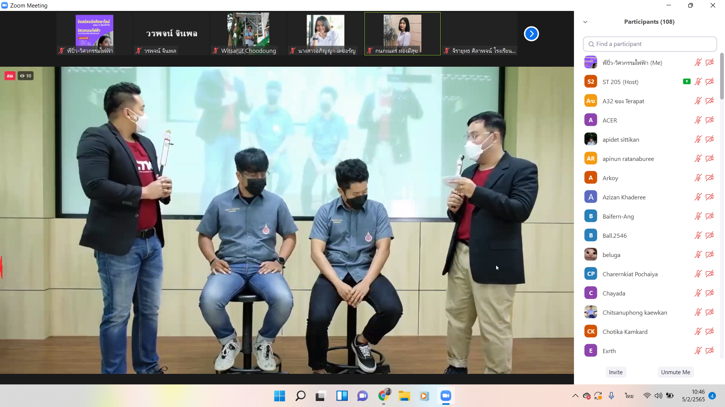Click the video-off camera icon for ACER

(x=710, y=120)
